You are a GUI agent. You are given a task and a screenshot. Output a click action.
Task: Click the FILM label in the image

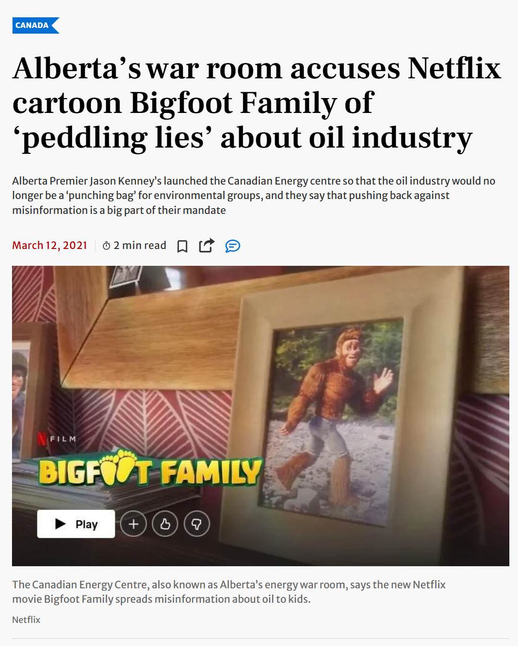pyautogui.click(x=63, y=439)
